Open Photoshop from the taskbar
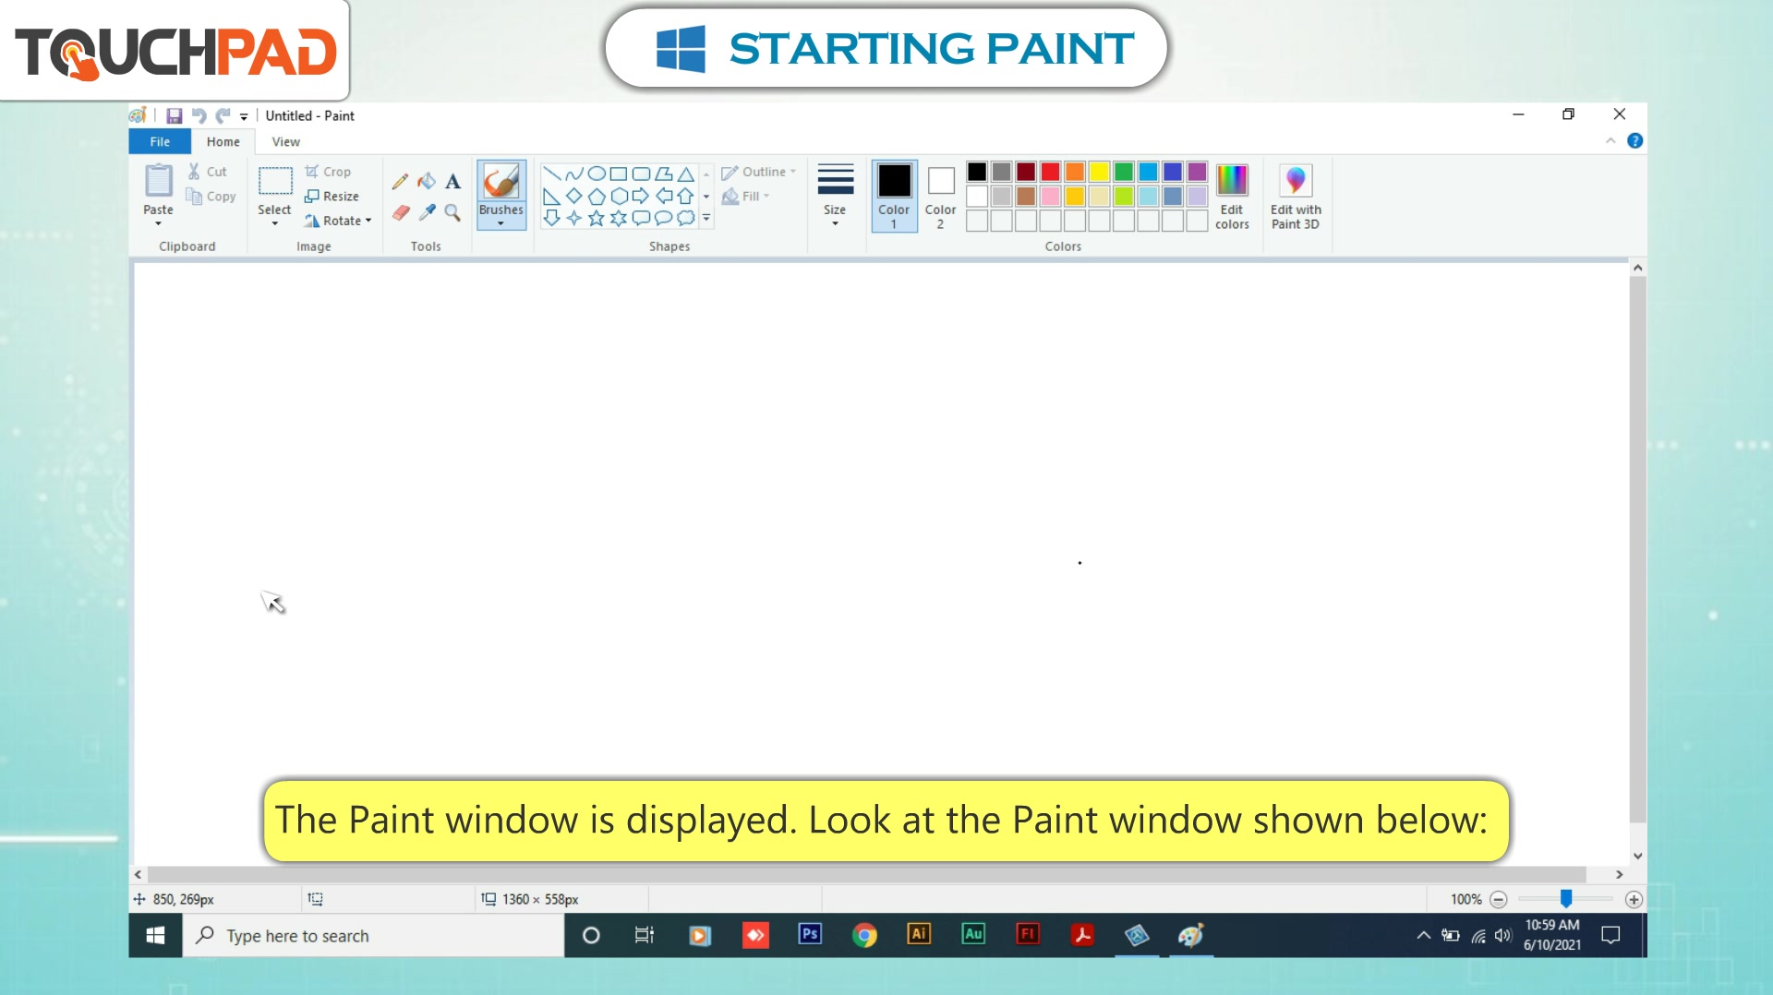The image size is (1773, 995). 810,935
